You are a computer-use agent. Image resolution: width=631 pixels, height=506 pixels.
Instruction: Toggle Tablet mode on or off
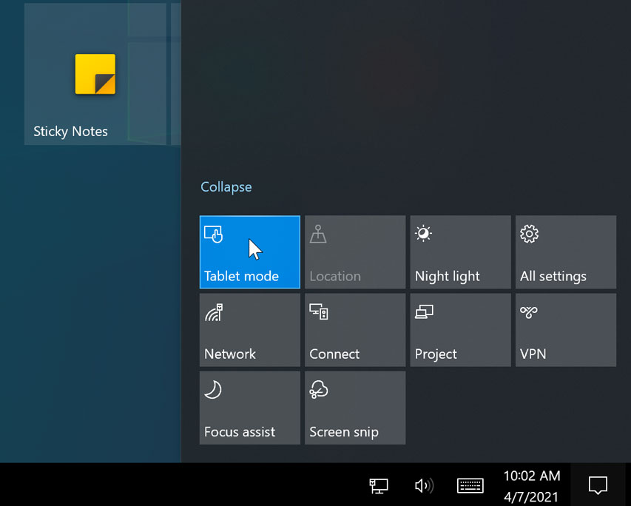(x=249, y=252)
